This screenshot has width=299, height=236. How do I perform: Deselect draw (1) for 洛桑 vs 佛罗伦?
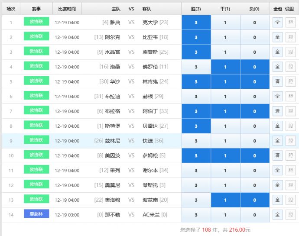pos(225,67)
